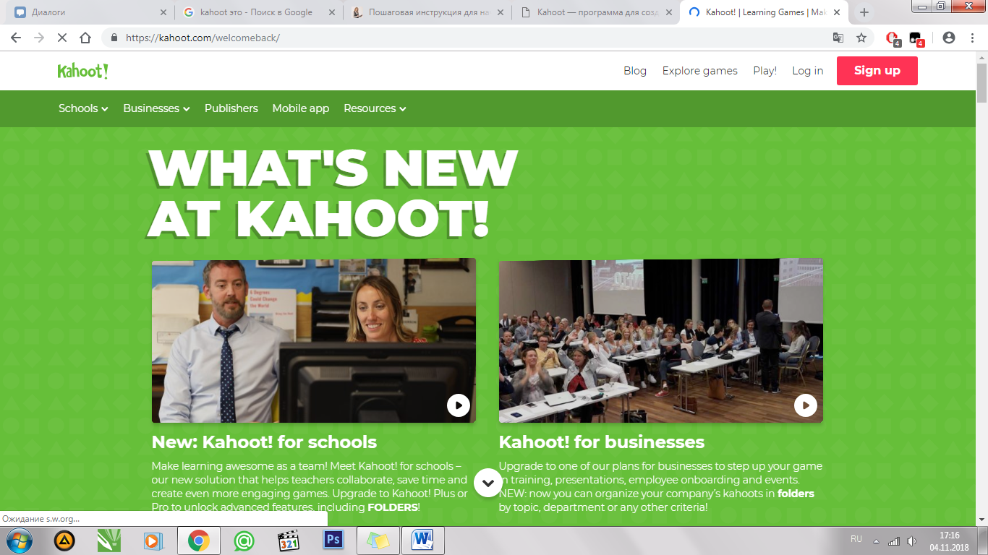Open the Media Player Classic 321 taskbar icon
988x555 pixels.
pos(289,541)
